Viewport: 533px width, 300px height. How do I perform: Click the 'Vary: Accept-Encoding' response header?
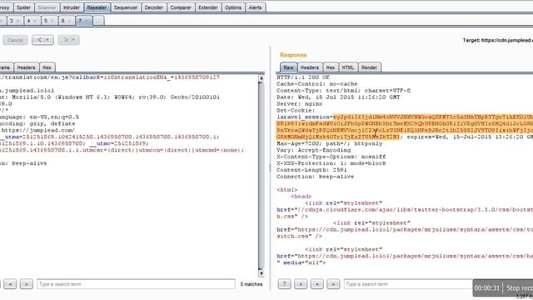[x=313, y=150]
